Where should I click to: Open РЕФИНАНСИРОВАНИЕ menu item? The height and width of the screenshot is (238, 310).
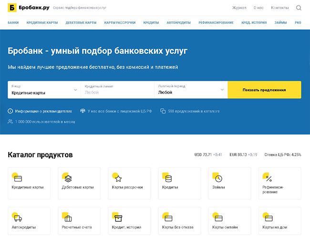pyautogui.click(x=216, y=23)
